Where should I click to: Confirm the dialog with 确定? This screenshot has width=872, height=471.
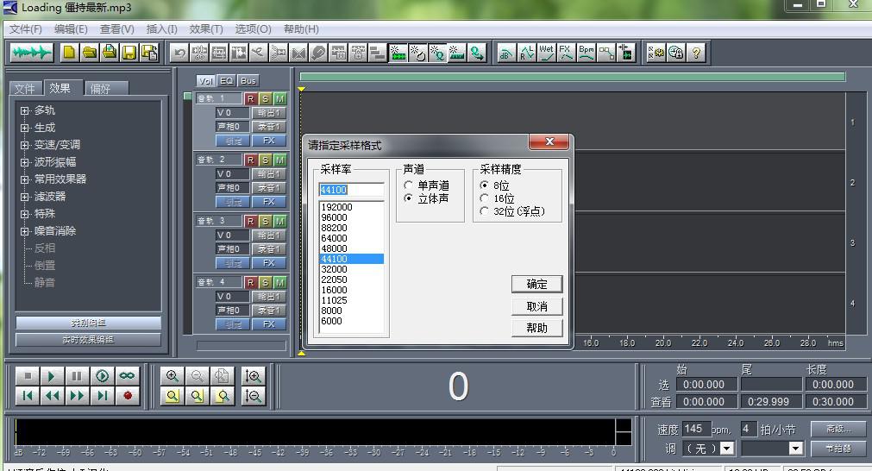pyautogui.click(x=536, y=284)
